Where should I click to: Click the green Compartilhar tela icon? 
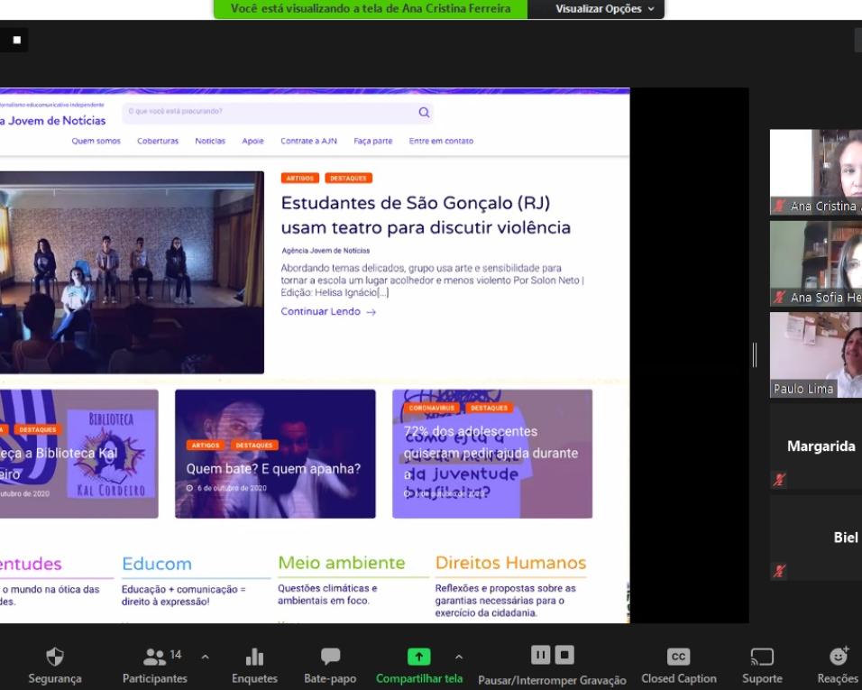pyautogui.click(x=419, y=656)
